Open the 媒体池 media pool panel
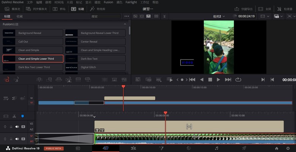Viewport: 296px width, 152px height. click(12, 9)
